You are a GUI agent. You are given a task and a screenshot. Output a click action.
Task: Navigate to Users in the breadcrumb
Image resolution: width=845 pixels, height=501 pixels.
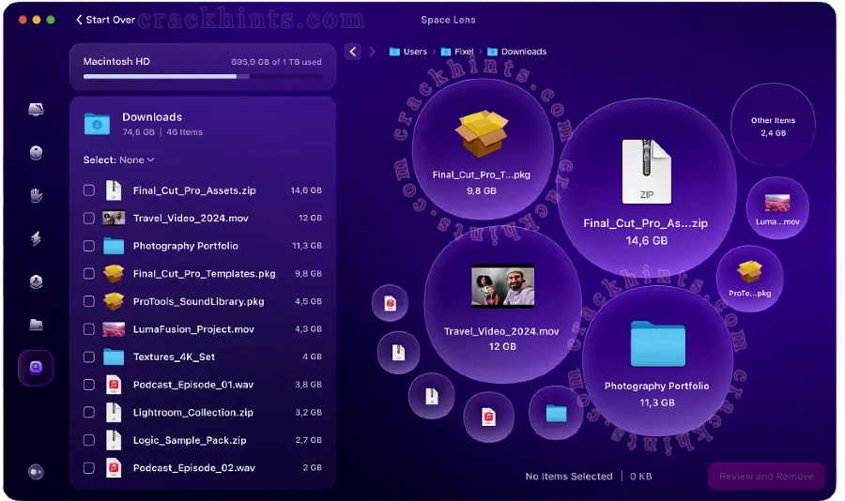tap(408, 52)
